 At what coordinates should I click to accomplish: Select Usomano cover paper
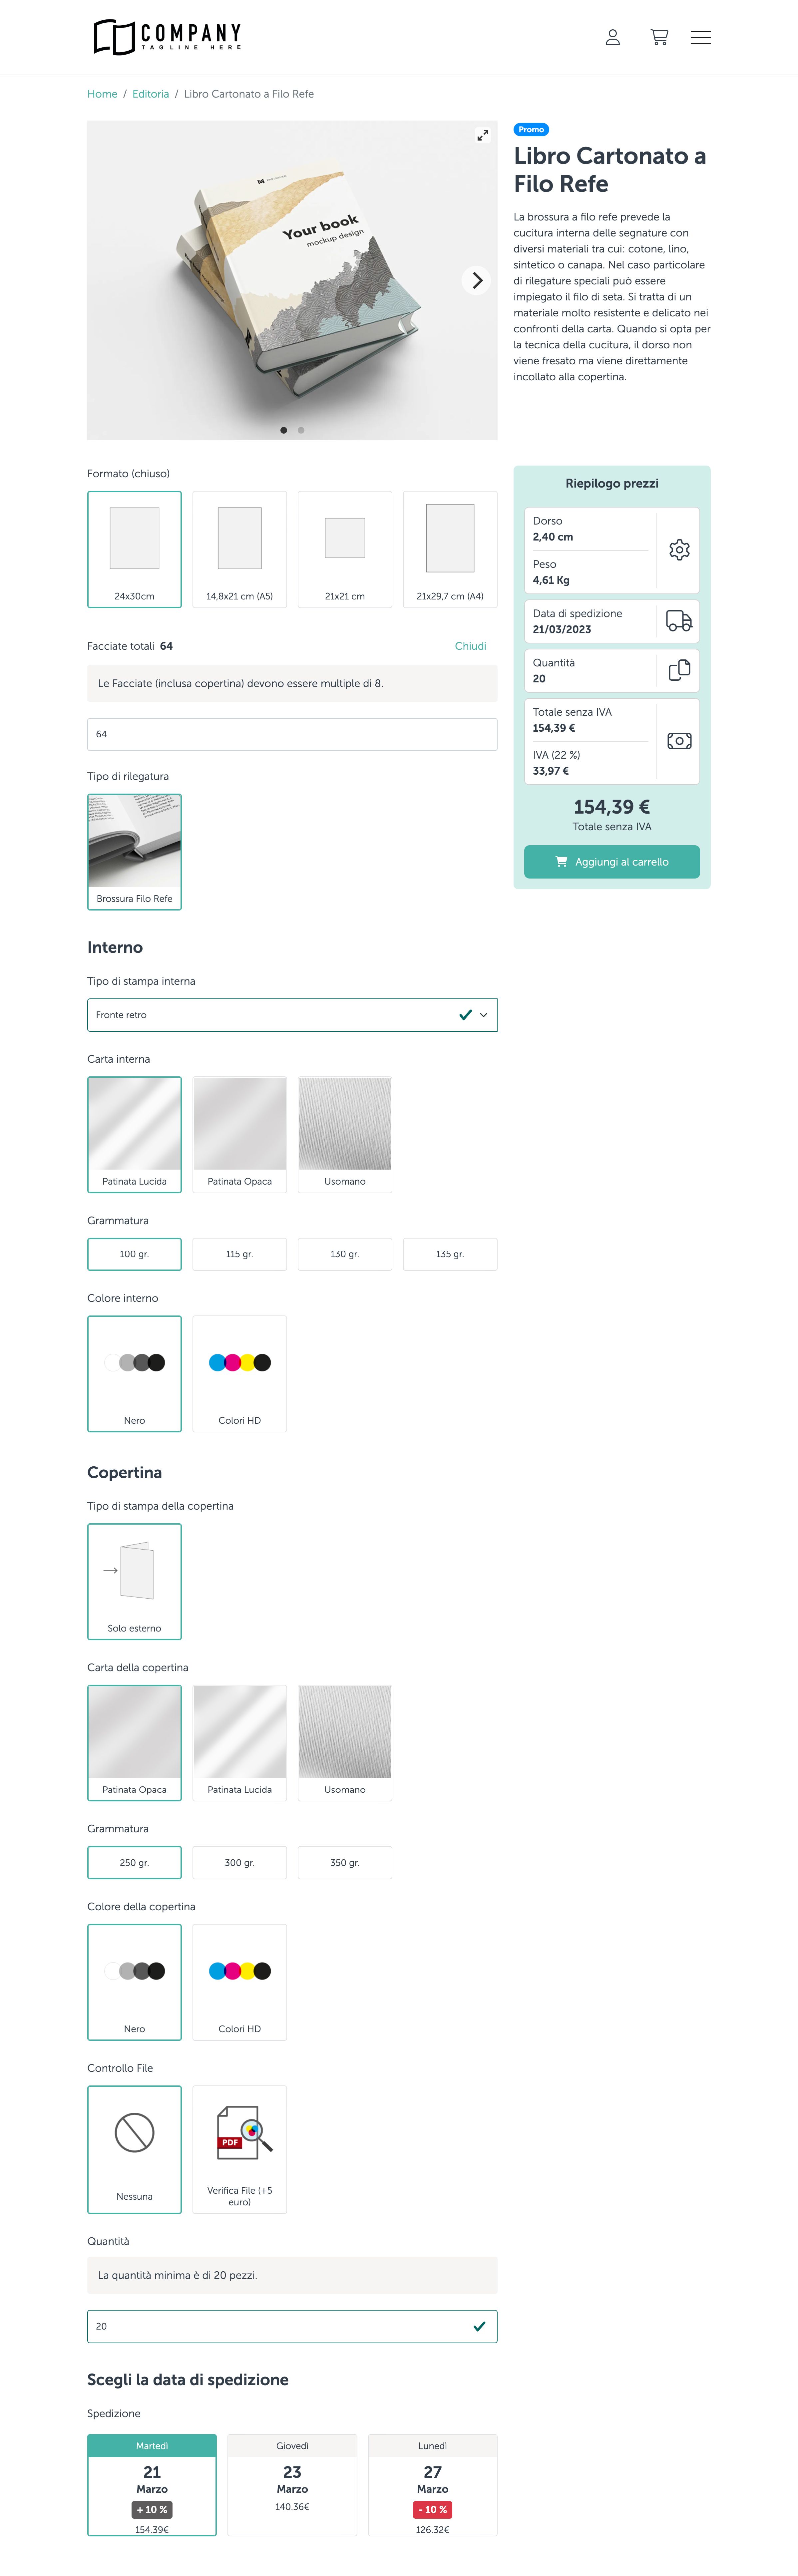tap(345, 1743)
